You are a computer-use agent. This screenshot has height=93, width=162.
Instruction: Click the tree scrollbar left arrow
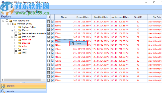pos(2,80)
